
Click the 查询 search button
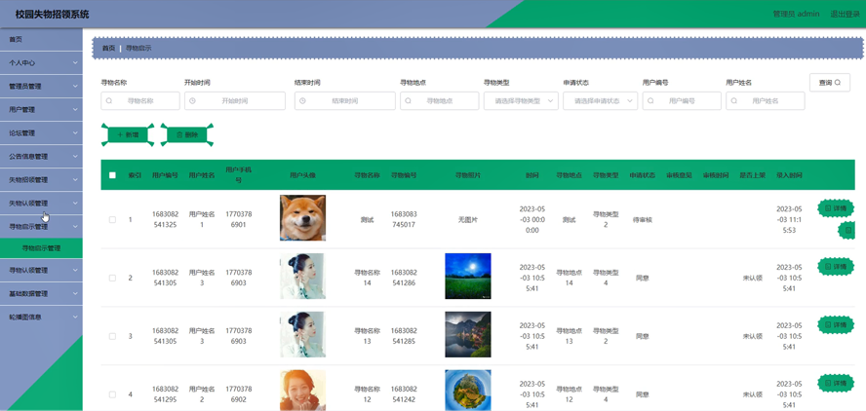pos(830,83)
